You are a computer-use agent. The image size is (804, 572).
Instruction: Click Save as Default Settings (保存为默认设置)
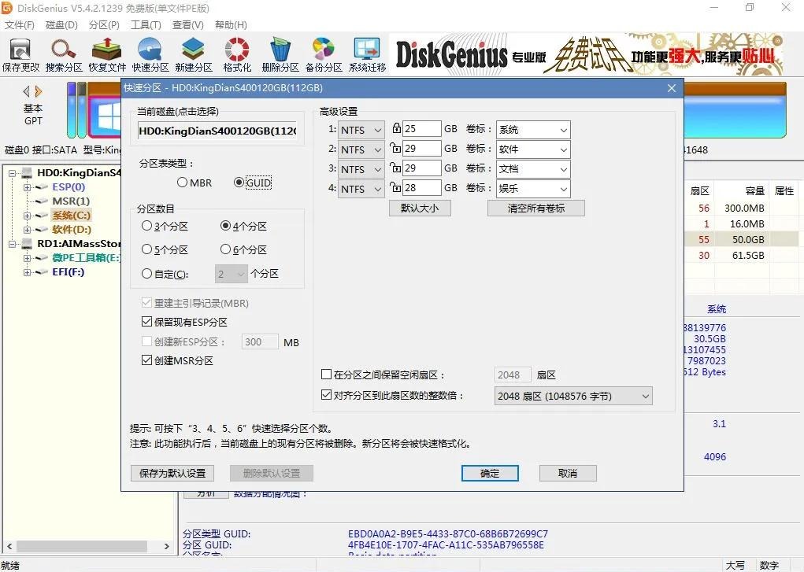[172, 473]
